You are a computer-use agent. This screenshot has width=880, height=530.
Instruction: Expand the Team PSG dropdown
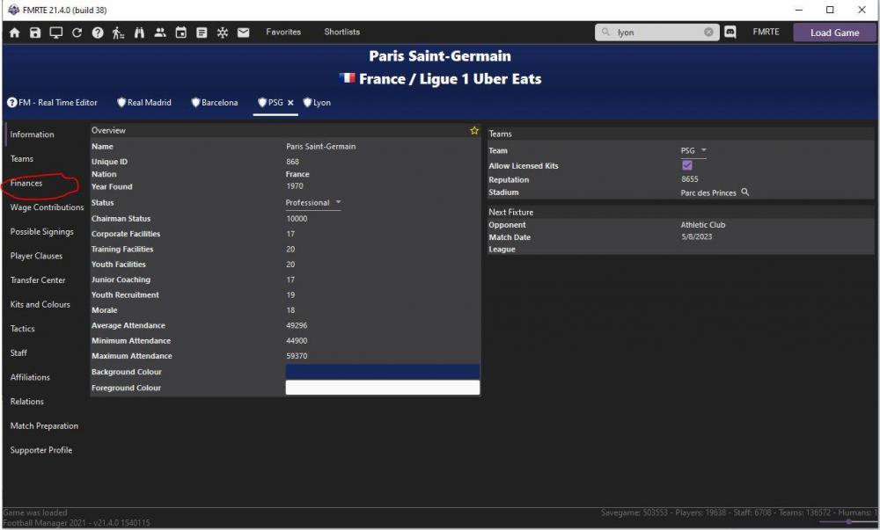coord(693,150)
